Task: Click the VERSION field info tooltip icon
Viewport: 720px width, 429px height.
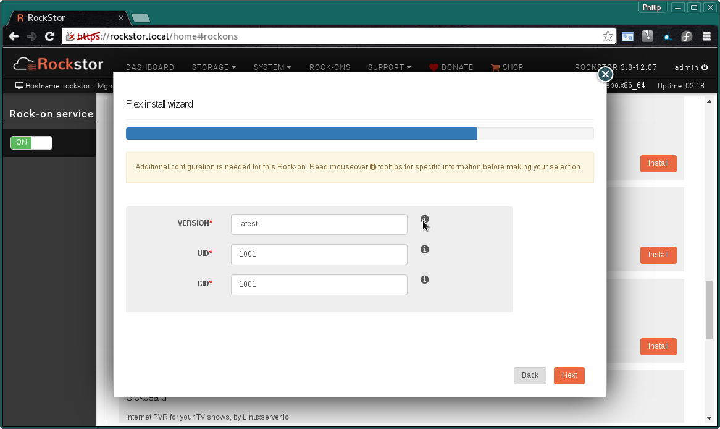Action: coord(425,219)
